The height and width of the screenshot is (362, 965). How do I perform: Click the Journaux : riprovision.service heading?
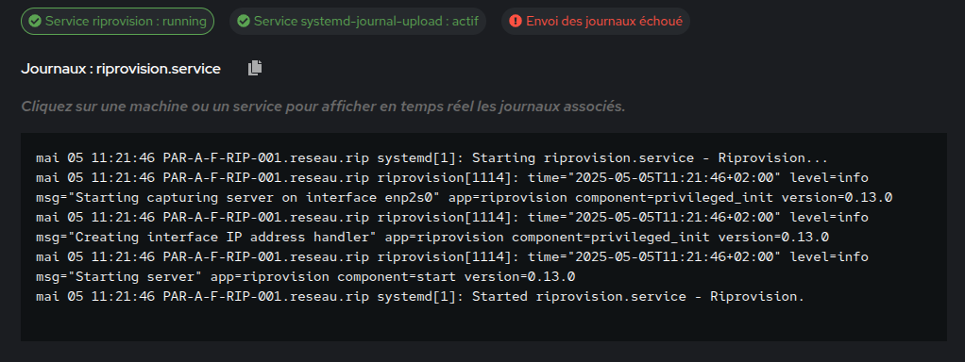pyautogui.click(x=121, y=69)
